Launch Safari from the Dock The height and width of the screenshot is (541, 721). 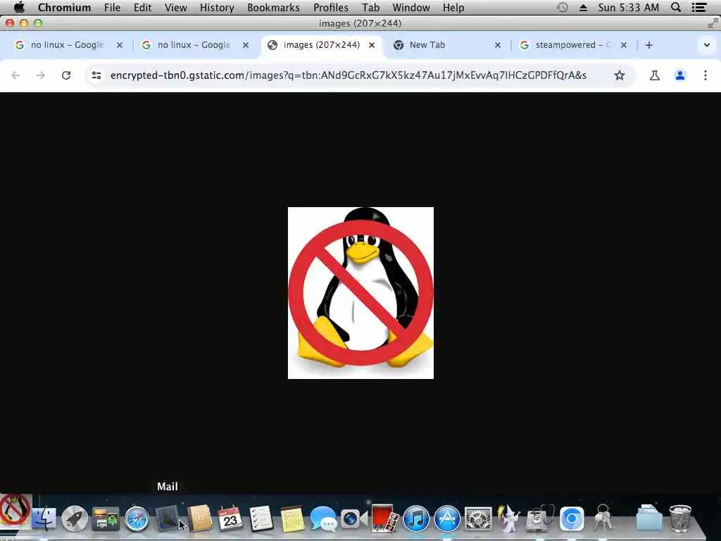137,519
